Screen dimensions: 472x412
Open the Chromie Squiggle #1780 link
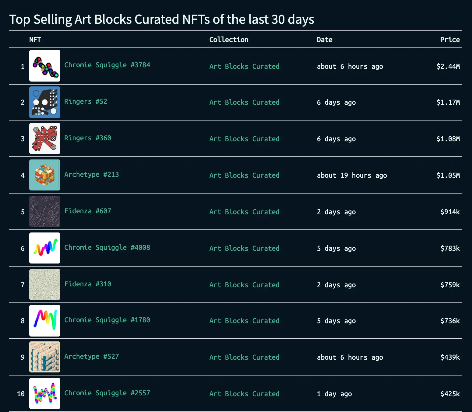(107, 320)
